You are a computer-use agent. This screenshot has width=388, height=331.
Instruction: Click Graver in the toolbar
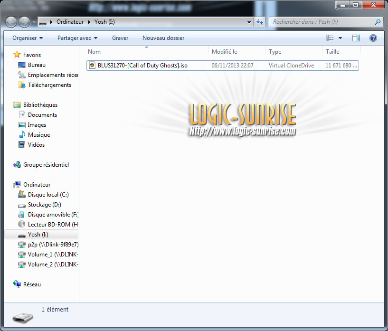pyautogui.click(x=120, y=38)
